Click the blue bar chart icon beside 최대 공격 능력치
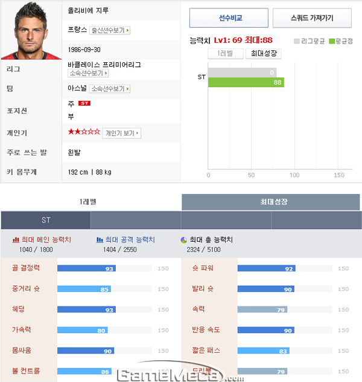362x382 pixels. tap(100, 240)
